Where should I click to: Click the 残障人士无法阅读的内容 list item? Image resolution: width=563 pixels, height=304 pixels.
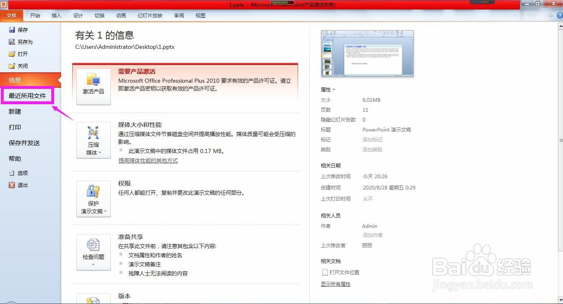pyautogui.click(x=158, y=273)
